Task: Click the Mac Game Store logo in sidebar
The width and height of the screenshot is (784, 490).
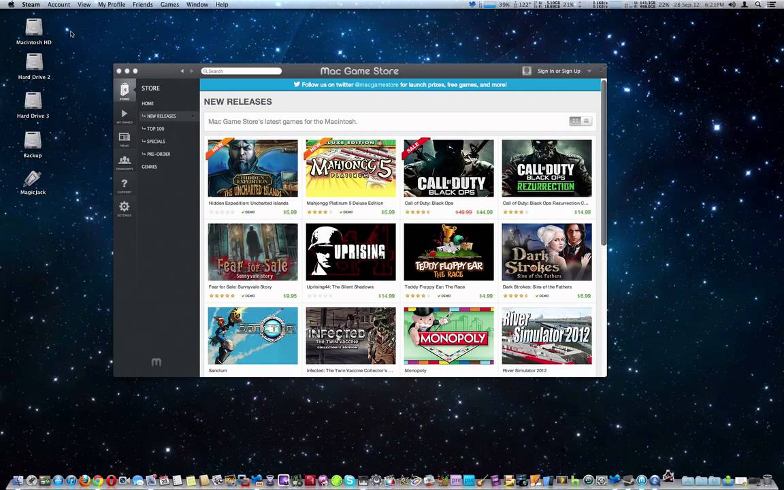Action: pyautogui.click(x=157, y=362)
